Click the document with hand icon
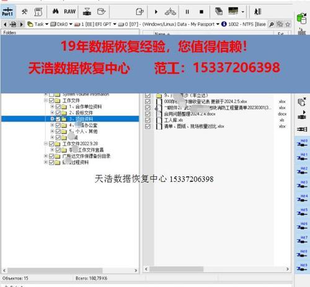This screenshot has height=287, width=310. 139,12
